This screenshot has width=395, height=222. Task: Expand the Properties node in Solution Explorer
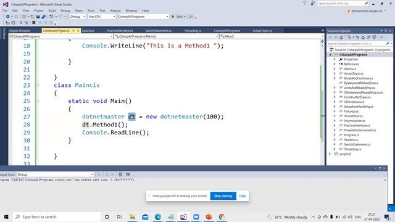(x=335, y=59)
